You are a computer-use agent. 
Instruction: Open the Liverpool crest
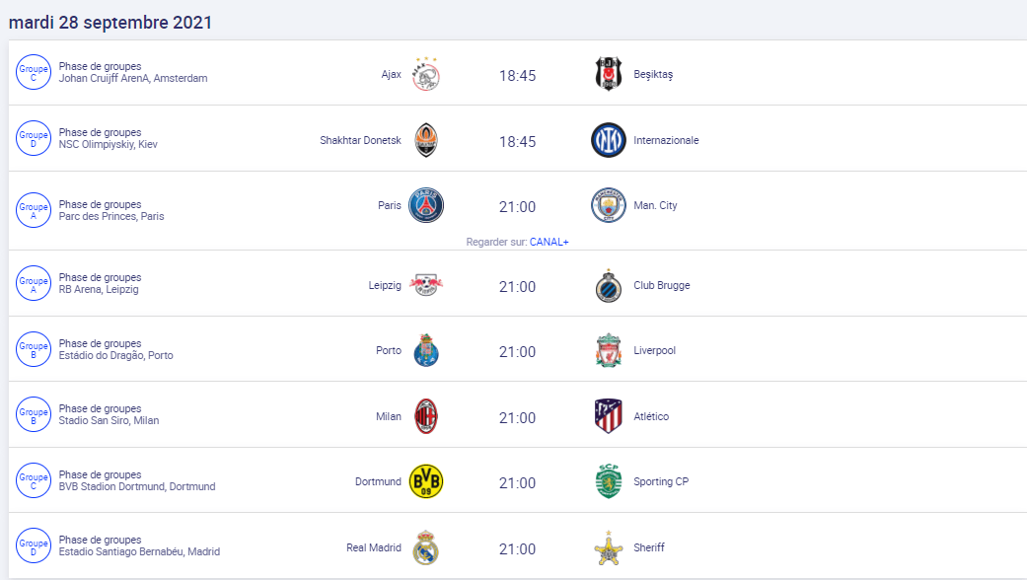point(608,350)
